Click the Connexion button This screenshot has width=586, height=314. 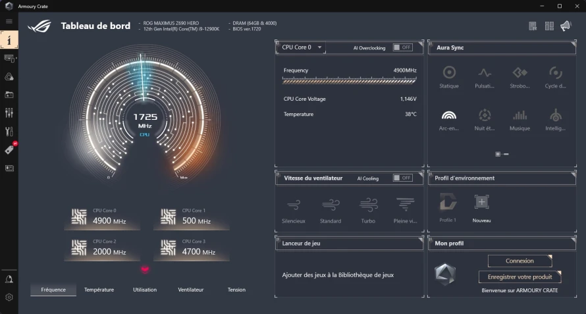point(520,261)
